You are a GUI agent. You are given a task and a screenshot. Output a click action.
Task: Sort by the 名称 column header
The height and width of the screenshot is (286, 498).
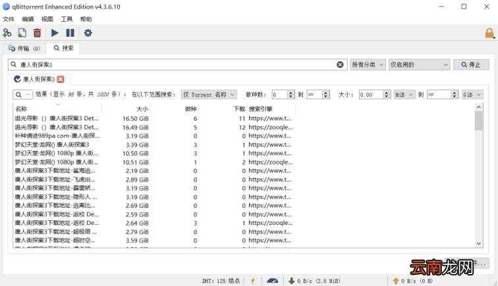click(57, 108)
